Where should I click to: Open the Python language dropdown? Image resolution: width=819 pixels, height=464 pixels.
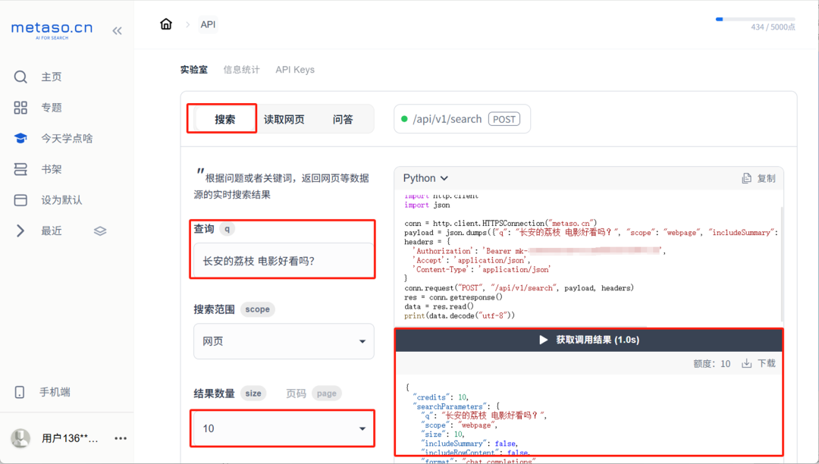[425, 178]
